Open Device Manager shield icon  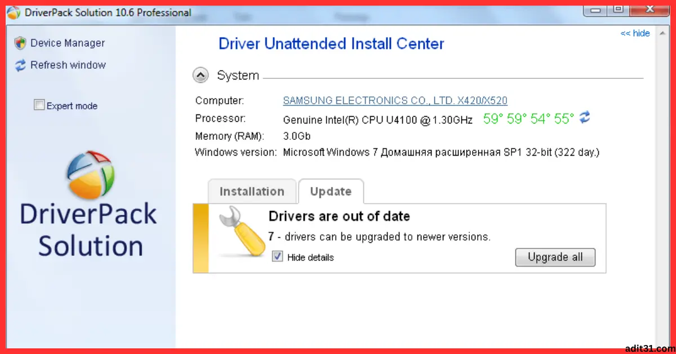pos(20,43)
